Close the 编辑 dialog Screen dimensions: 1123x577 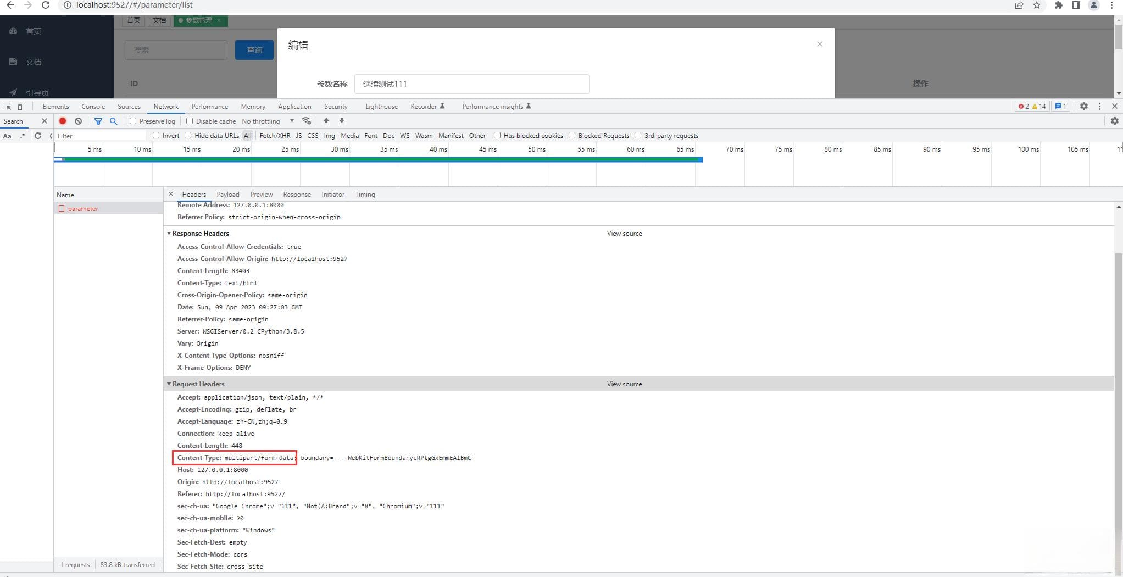(x=820, y=44)
